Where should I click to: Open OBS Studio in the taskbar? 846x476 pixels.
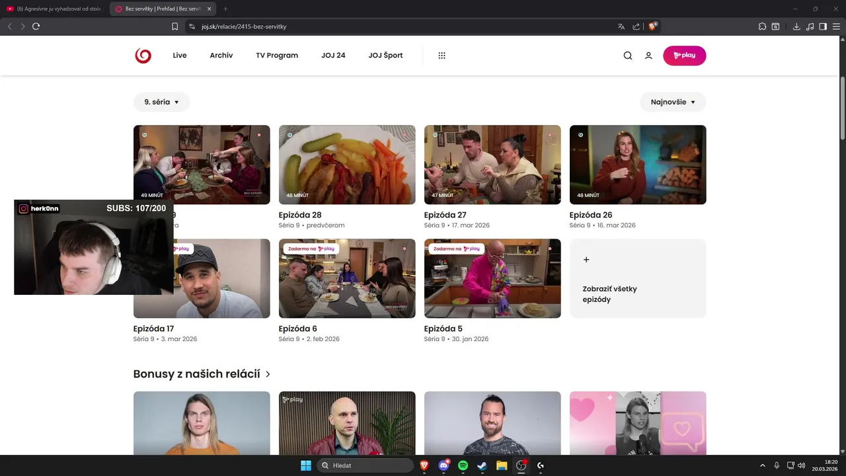[x=521, y=465]
